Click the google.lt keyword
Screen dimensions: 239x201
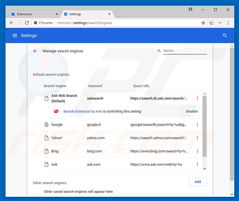(94, 125)
